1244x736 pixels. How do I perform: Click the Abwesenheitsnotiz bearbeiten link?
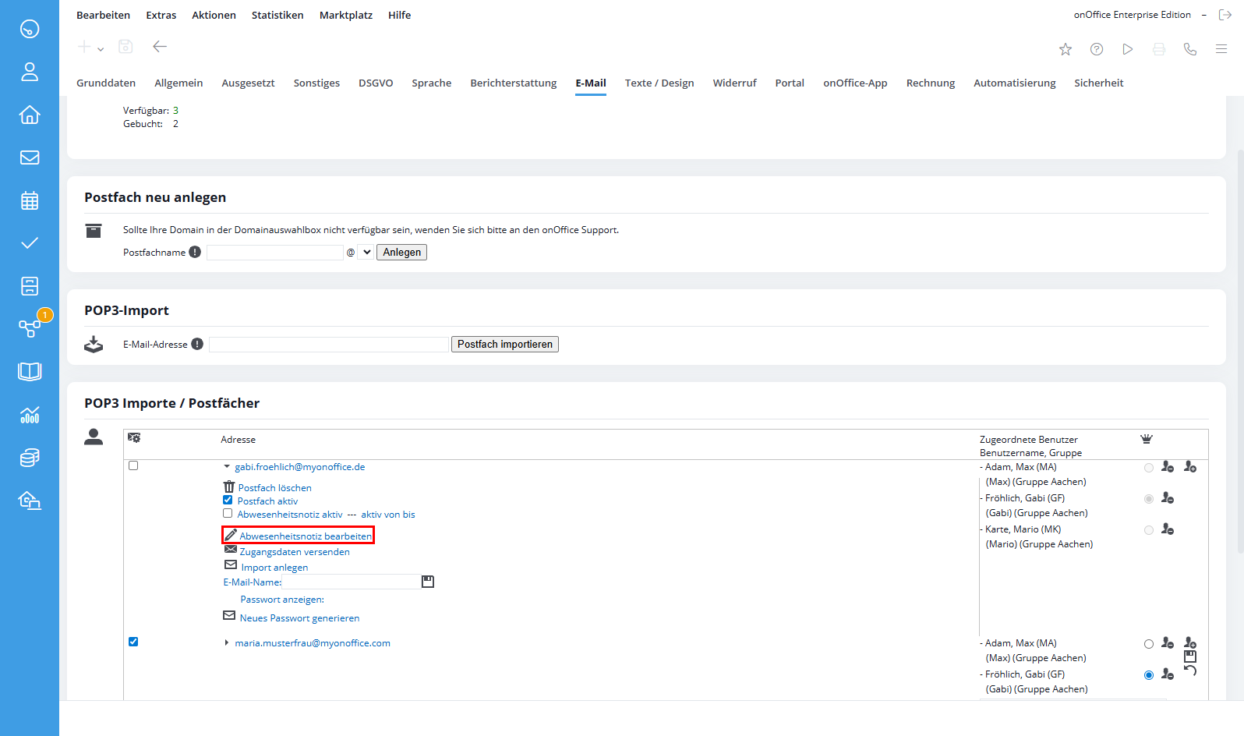click(x=306, y=536)
